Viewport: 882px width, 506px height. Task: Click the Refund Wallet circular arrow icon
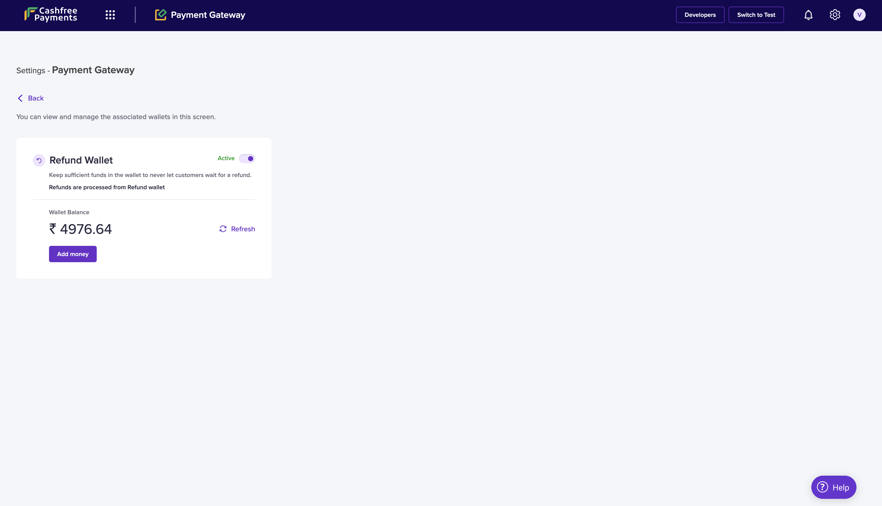39,161
